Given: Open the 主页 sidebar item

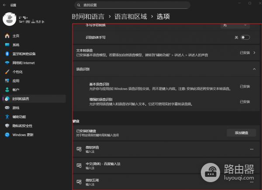Looking at the screenshot, I should pos(34,36).
